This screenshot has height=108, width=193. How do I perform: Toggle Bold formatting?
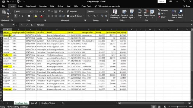tap(16, 16)
